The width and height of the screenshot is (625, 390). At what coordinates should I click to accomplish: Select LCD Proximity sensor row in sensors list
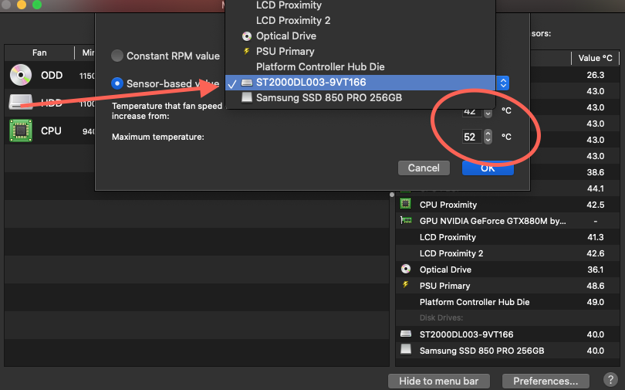click(x=508, y=237)
